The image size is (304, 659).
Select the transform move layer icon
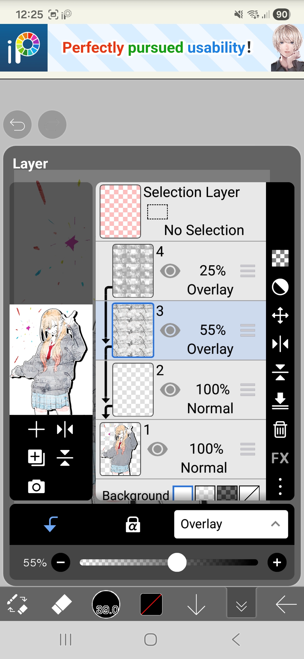(280, 315)
